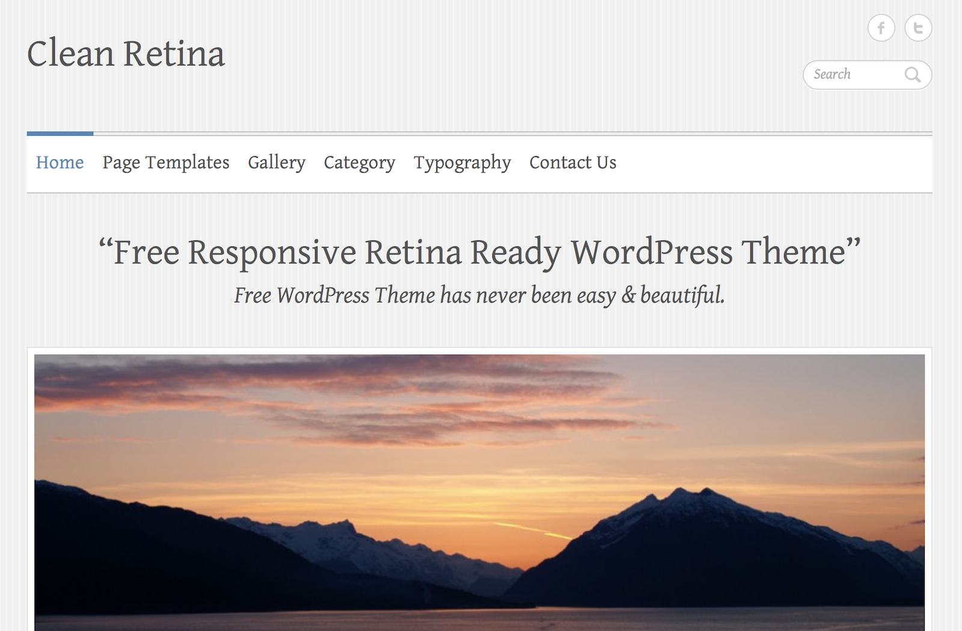
Task: Open the Gallery menu item
Action: 277,163
